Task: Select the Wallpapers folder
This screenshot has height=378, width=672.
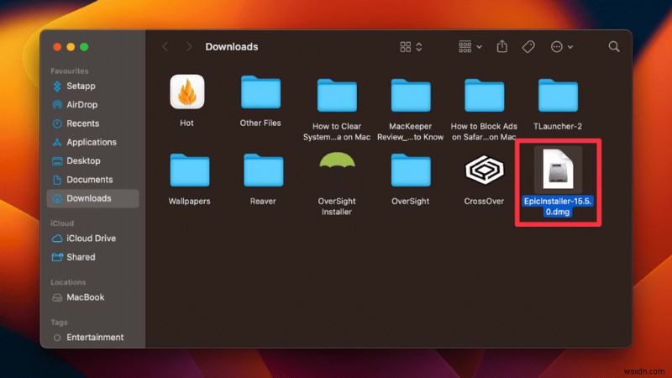Action: pos(190,171)
